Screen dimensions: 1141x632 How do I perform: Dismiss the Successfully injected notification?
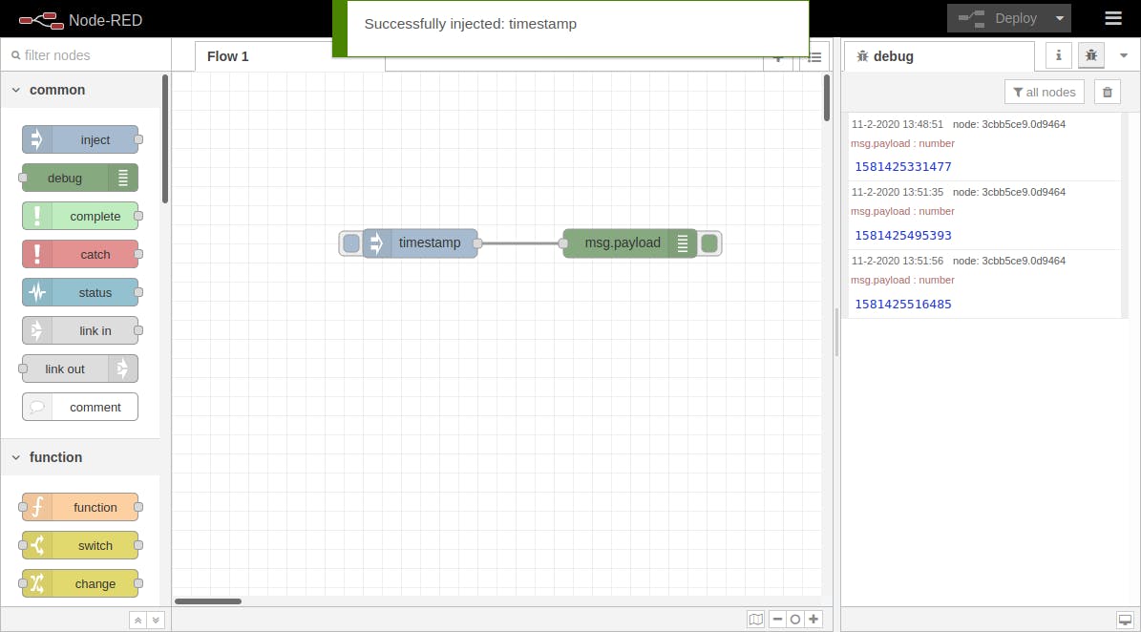tap(571, 28)
